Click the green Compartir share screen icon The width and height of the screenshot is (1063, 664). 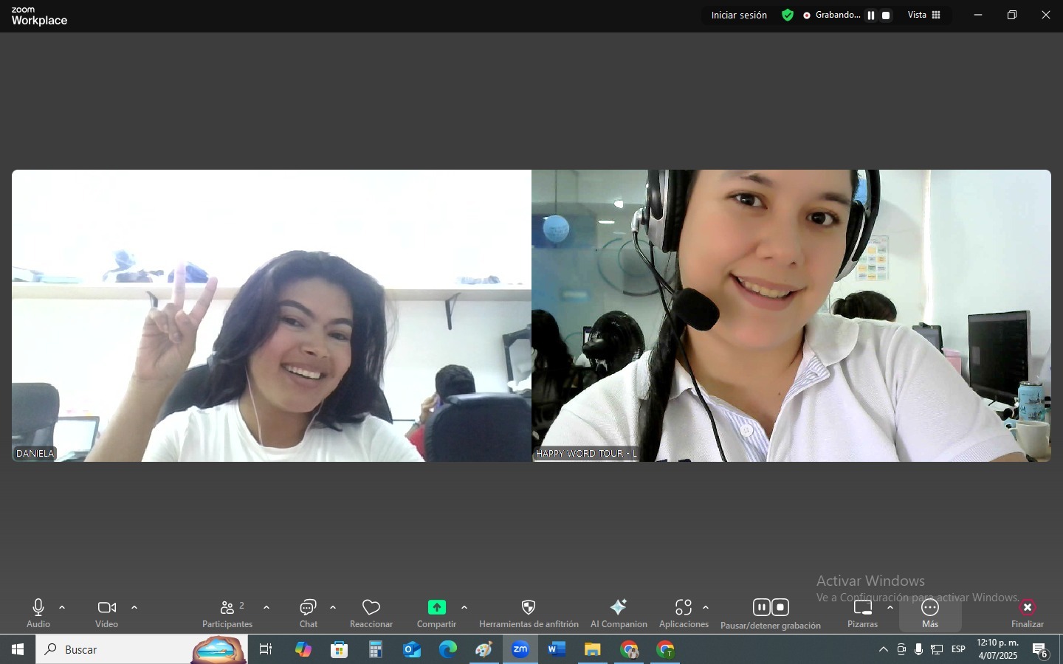coord(437,607)
